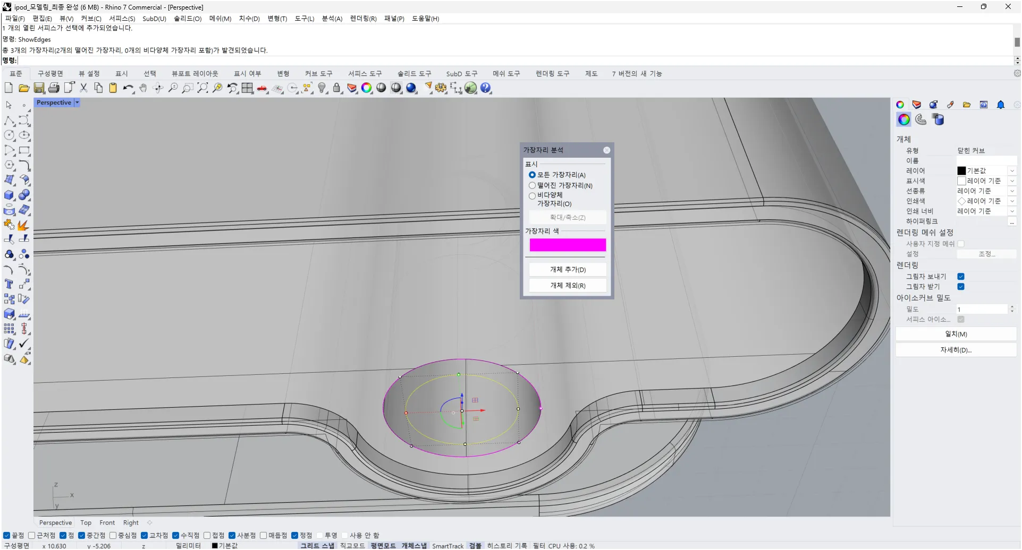The width and height of the screenshot is (1022, 550).
Task: Click the Text object T tool
Action: pos(10,284)
